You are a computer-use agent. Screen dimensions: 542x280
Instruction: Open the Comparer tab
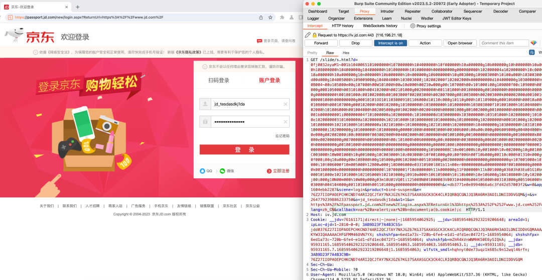[x=527, y=12]
